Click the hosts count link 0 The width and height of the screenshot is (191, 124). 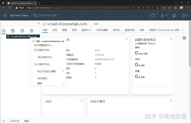pos(95,73)
